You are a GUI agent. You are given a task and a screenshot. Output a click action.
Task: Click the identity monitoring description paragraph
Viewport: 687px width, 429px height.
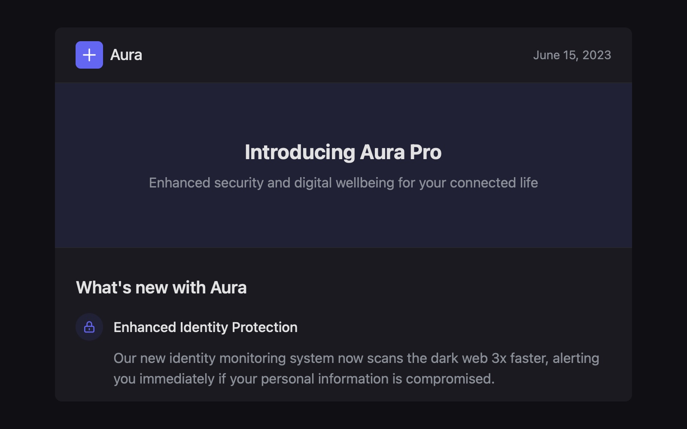(356, 368)
